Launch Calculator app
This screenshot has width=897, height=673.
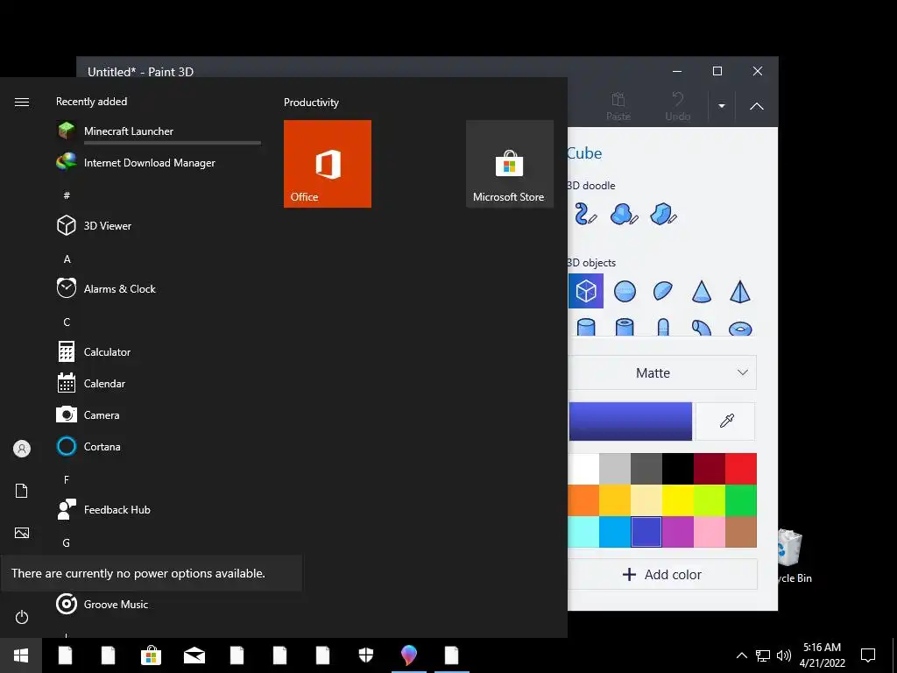pos(159,351)
